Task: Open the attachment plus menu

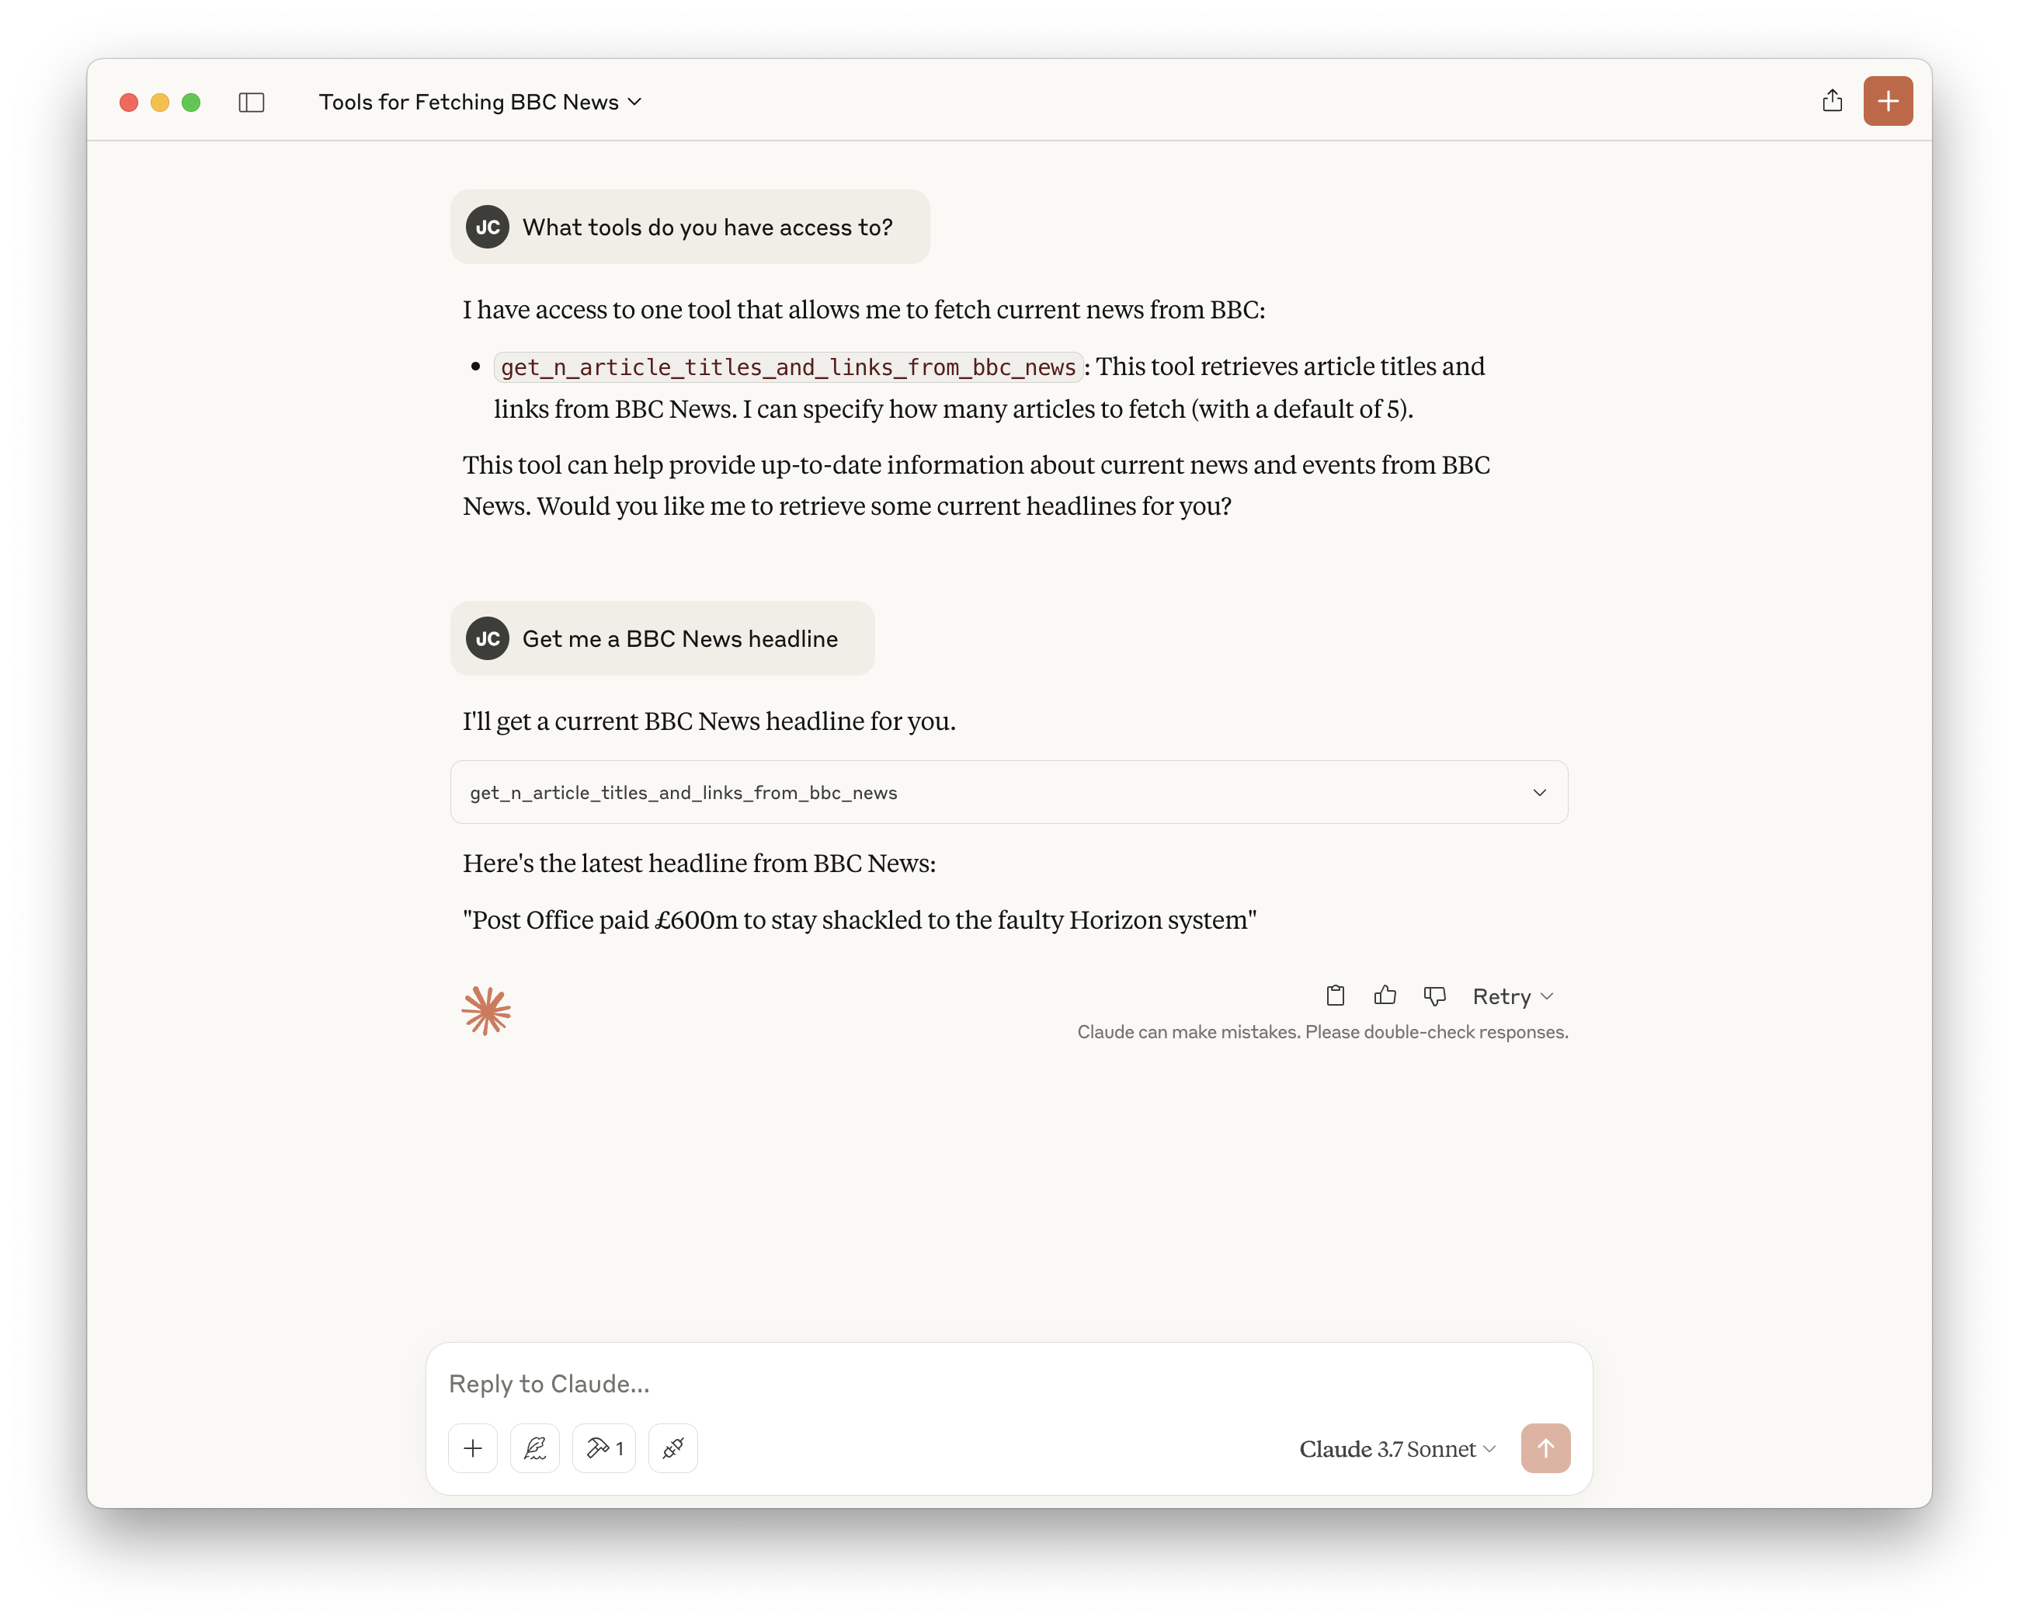Action: point(473,1447)
